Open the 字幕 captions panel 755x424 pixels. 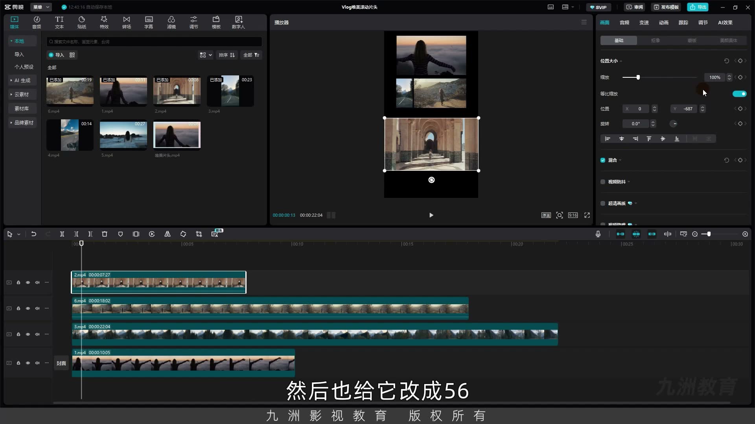click(149, 22)
